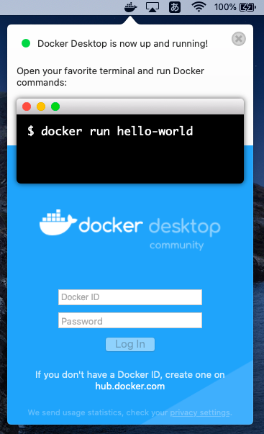Click the yellow button in terminal illustration
The width and height of the screenshot is (264, 434).
pyautogui.click(x=41, y=107)
